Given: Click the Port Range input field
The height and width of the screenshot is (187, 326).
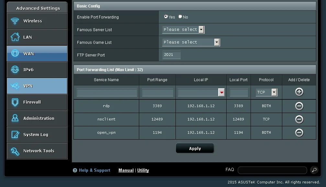Looking at the screenshot, I should point(158,92).
